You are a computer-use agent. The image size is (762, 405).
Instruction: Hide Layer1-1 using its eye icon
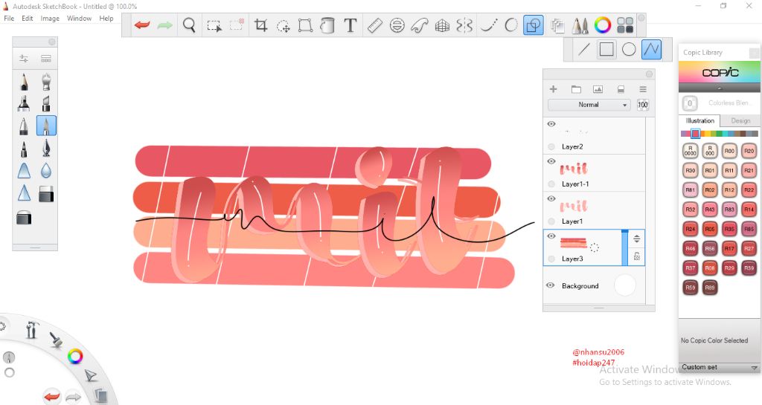coord(551,161)
